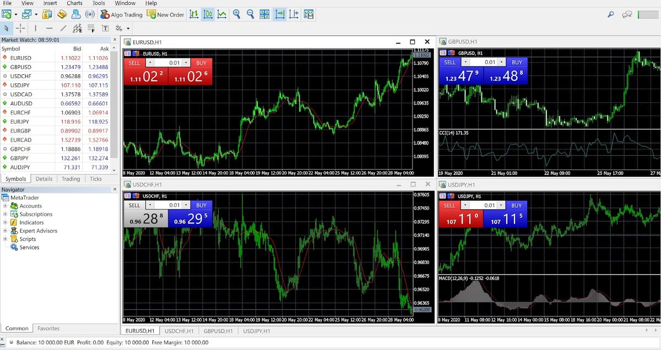Expand the Indicators node in Navigator

pos(5,222)
